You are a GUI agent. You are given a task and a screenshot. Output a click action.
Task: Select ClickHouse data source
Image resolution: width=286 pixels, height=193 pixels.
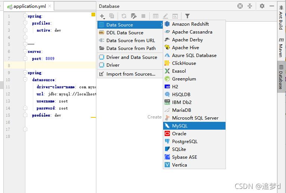pyautogui.click(x=194, y=63)
